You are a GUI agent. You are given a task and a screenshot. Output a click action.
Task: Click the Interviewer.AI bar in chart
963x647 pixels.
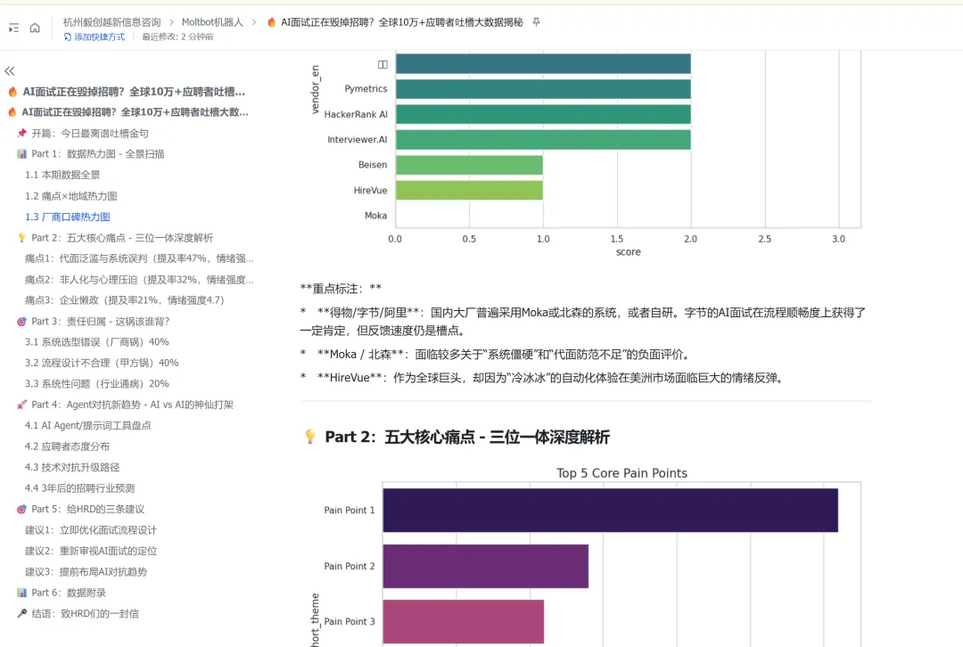click(543, 139)
